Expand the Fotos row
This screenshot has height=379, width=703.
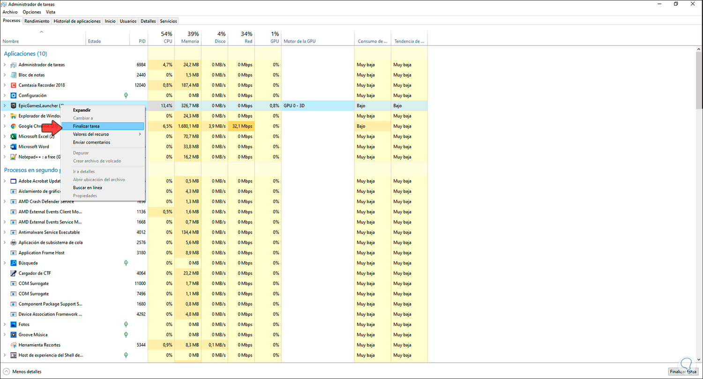click(x=5, y=325)
